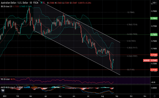Click the open value O0.72580

pos(51,3)
